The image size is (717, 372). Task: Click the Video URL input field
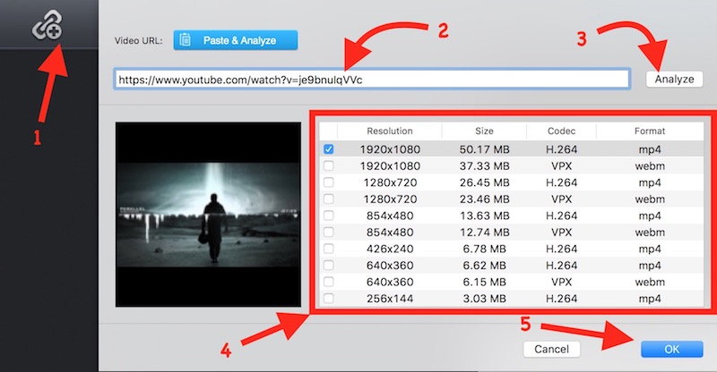tap(370, 79)
